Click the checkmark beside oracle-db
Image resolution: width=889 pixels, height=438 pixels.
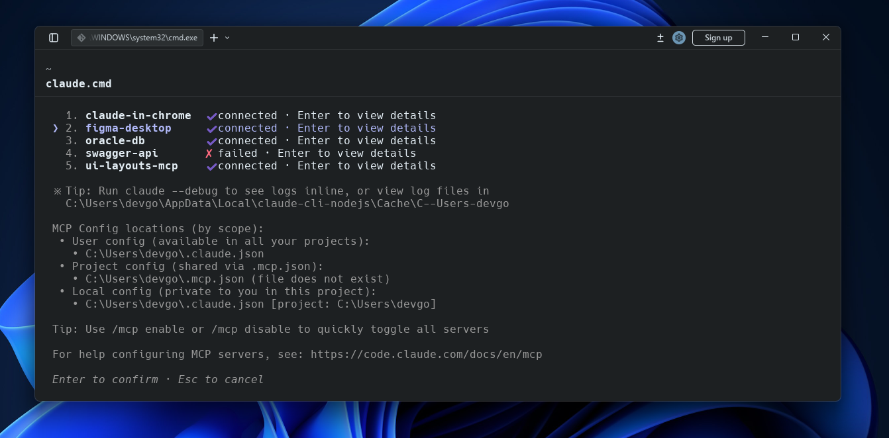click(x=211, y=141)
